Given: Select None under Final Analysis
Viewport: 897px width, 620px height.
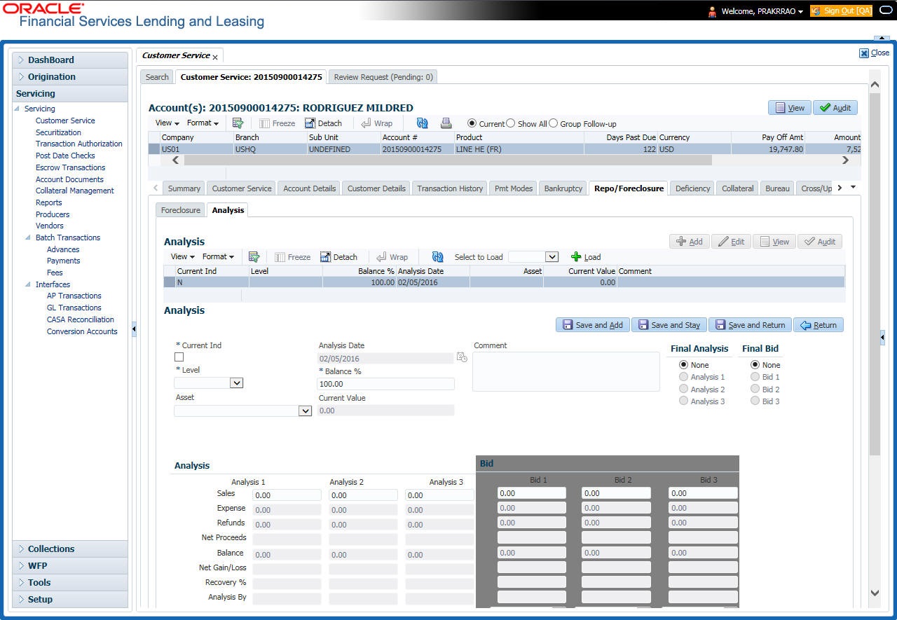Looking at the screenshot, I should pyautogui.click(x=683, y=365).
